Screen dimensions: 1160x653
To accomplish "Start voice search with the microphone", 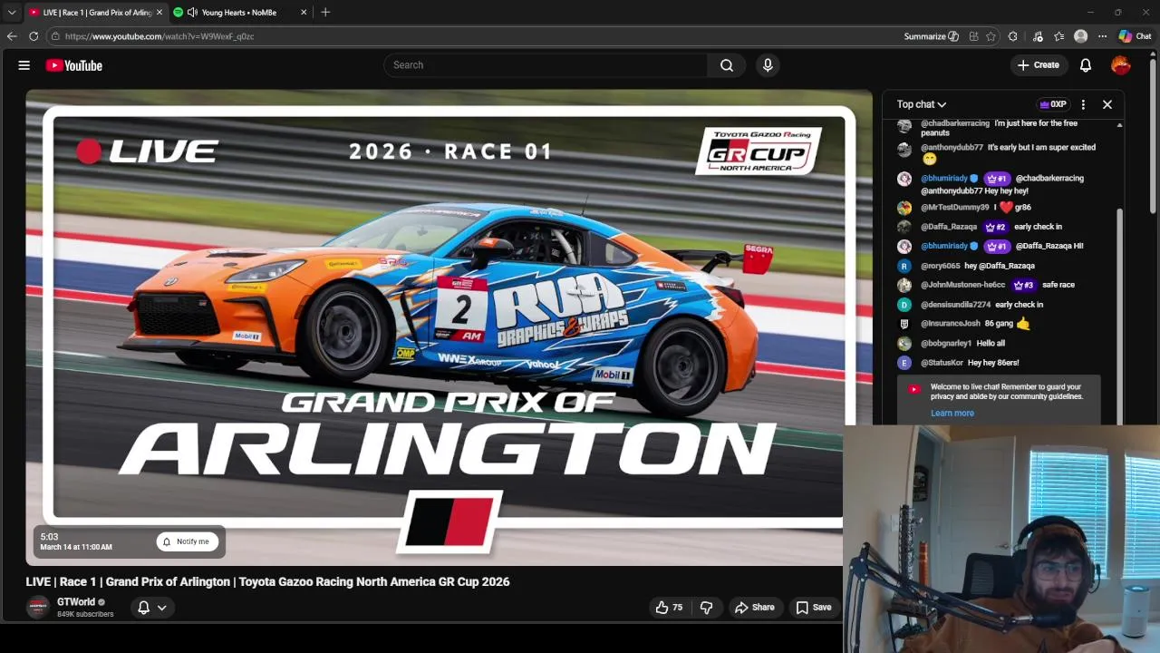I will point(768,65).
